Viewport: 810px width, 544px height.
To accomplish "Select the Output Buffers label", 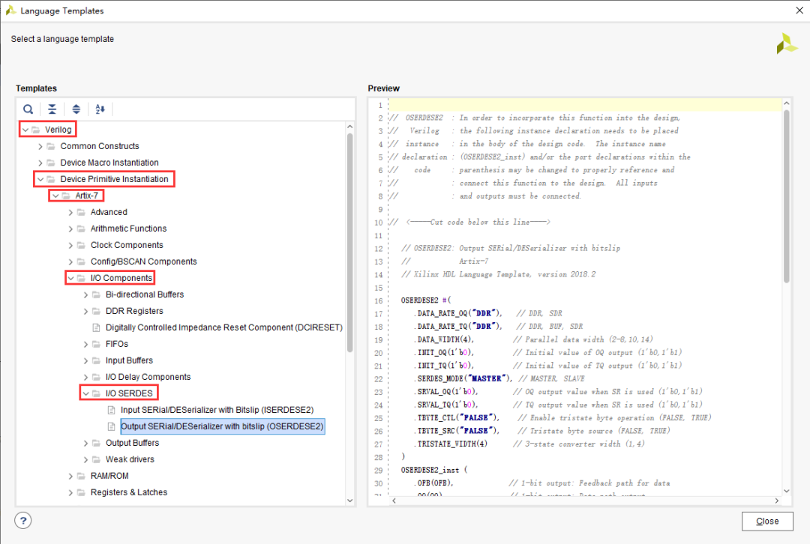I will coord(132,444).
